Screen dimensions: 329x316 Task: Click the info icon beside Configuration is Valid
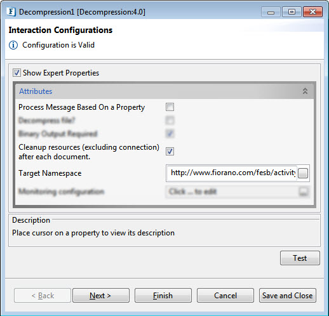[x=13, y=45]
